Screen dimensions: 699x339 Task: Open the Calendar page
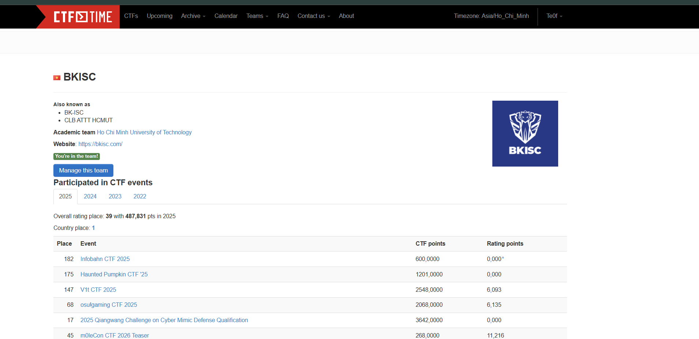click(226, 16)
